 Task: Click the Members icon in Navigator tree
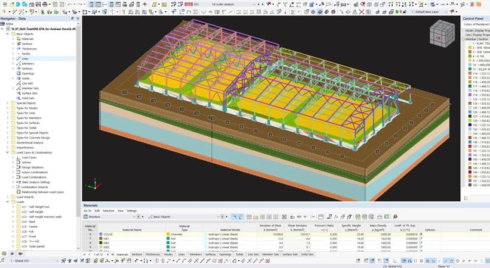click(x=19, y=63)
